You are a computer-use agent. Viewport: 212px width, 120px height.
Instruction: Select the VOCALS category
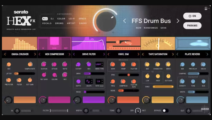pos(47,23)
